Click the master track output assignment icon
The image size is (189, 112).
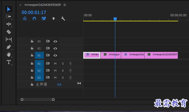79,83
